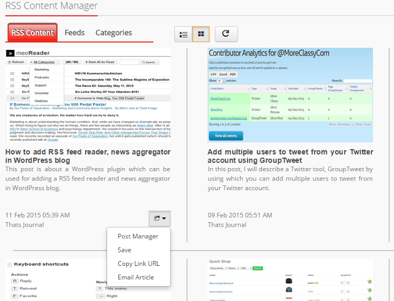Open 'Add multiple users to tweet' article title
The width and height of the screenshot is (394, 301).
[x=290, y=156]
